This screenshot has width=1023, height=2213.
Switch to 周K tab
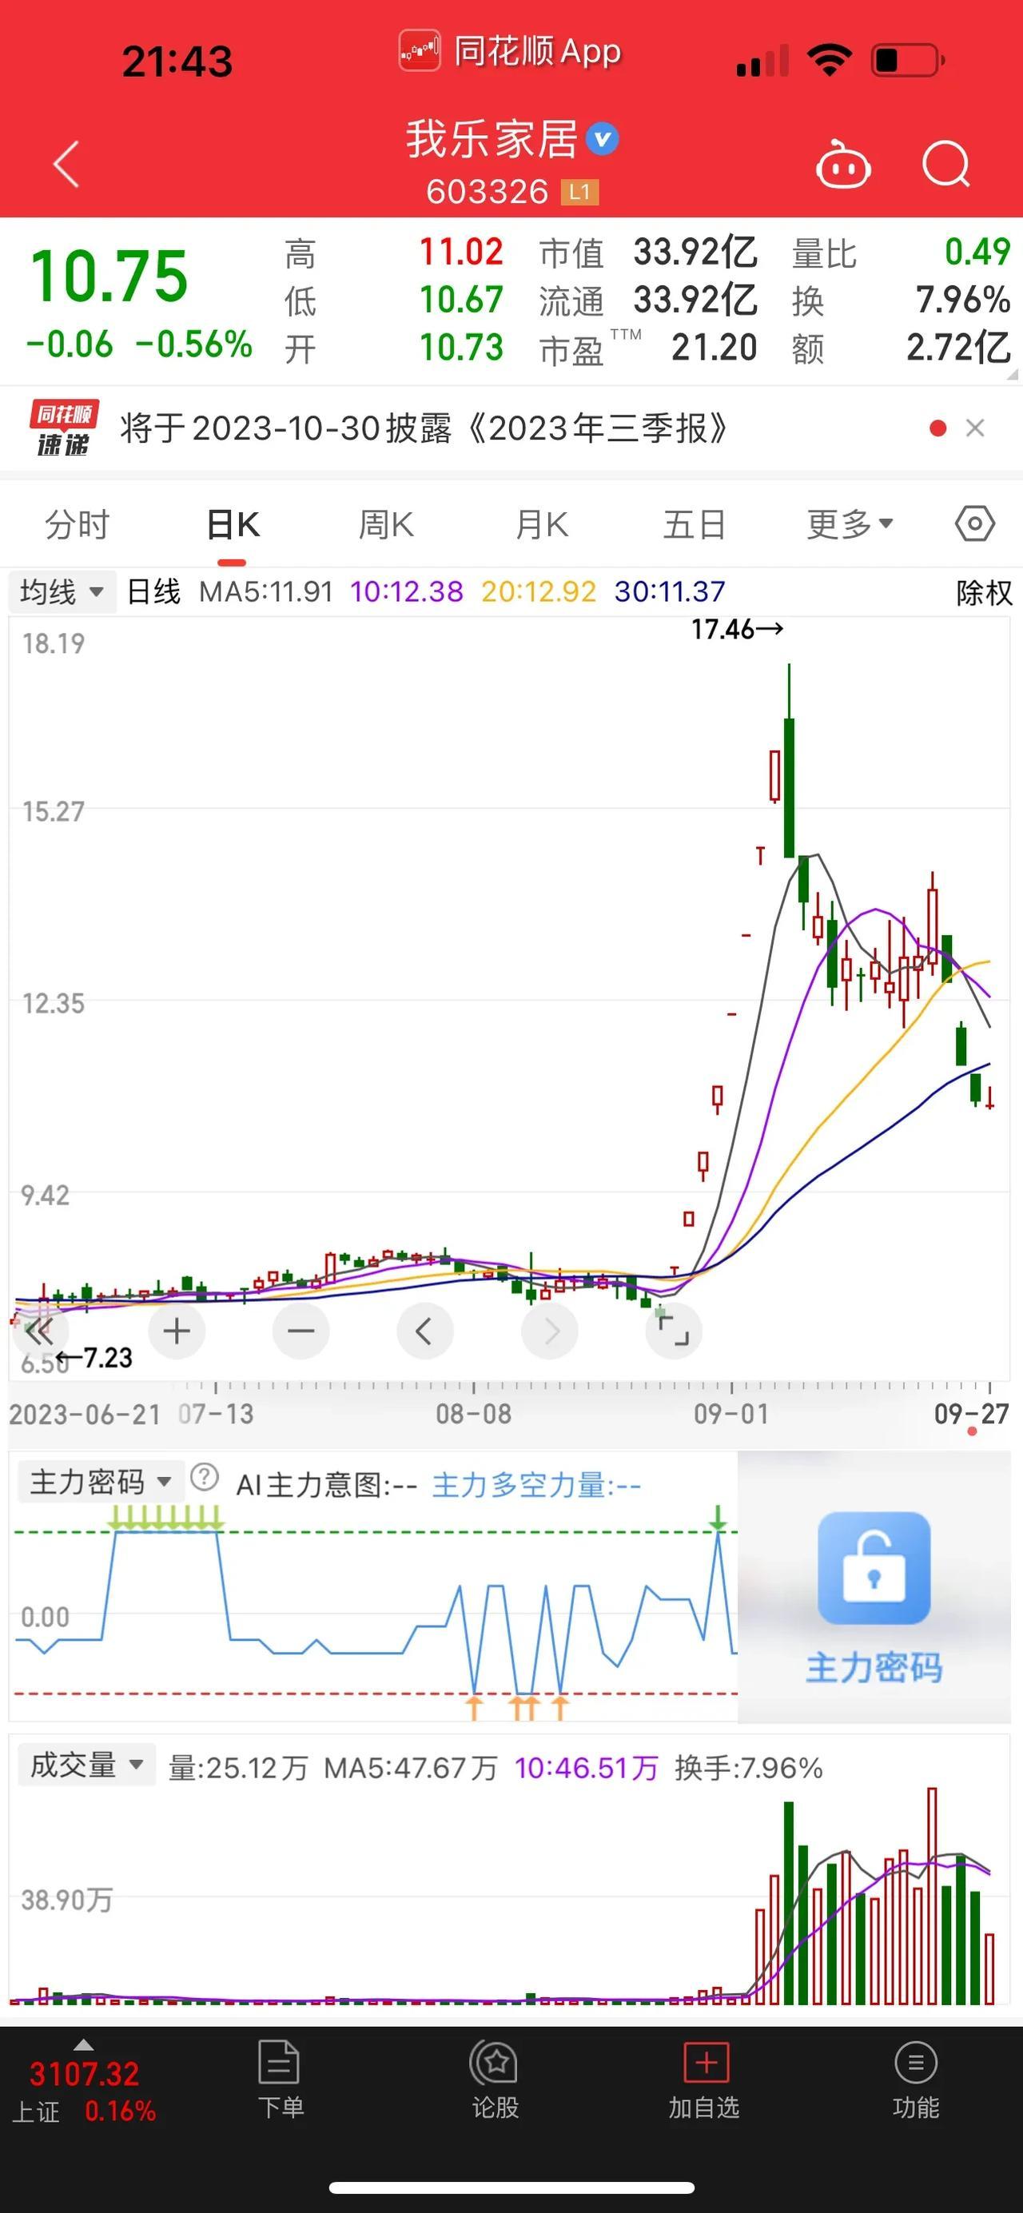(387, 524)
